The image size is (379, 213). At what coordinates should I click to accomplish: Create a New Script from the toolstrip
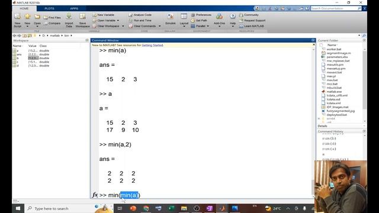tap(17, 20)
